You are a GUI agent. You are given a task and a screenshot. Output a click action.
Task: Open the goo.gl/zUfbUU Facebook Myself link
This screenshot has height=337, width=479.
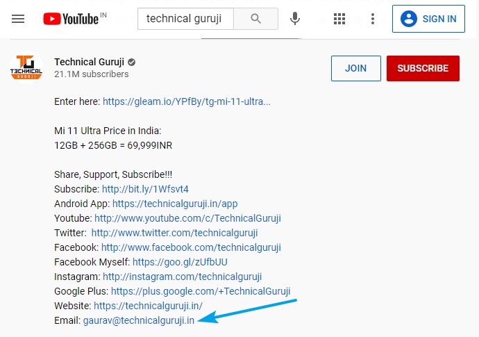(x=180, y=262)
